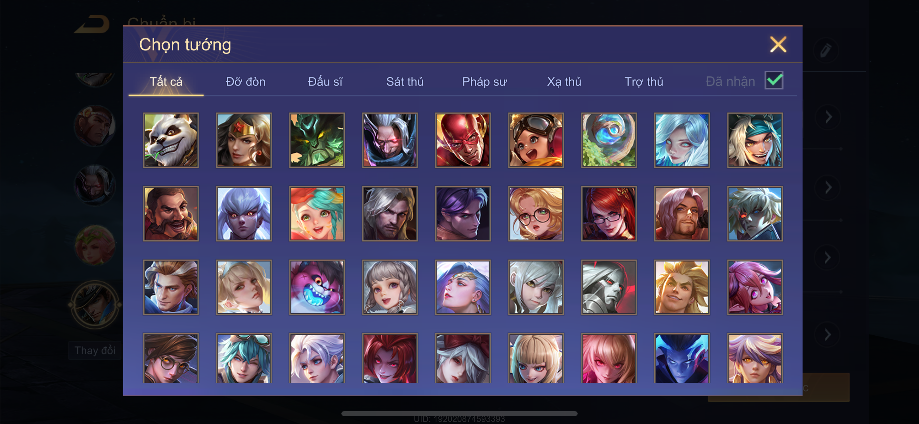Switch to the Đỡ đòn tab
This screenshot has height=424, width=919.
click(245, 82)
